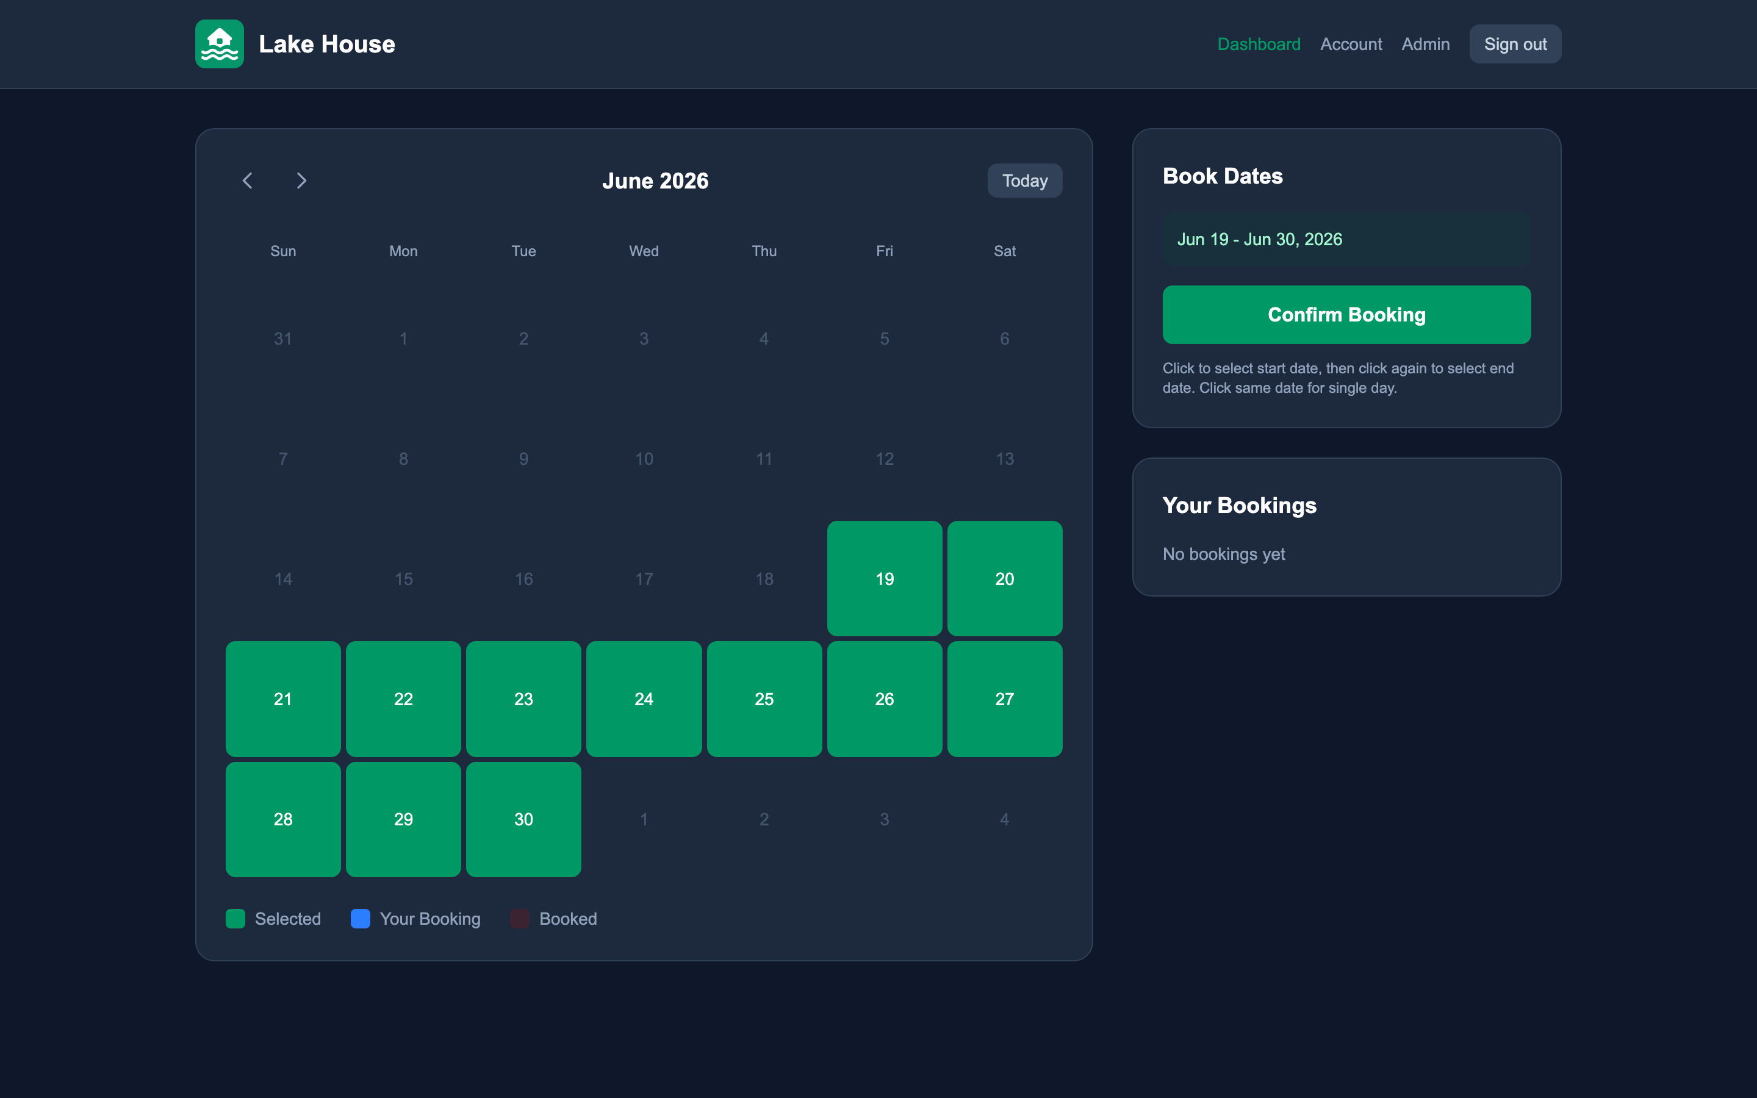Select June 19 on the calendar

click(885, 579)
